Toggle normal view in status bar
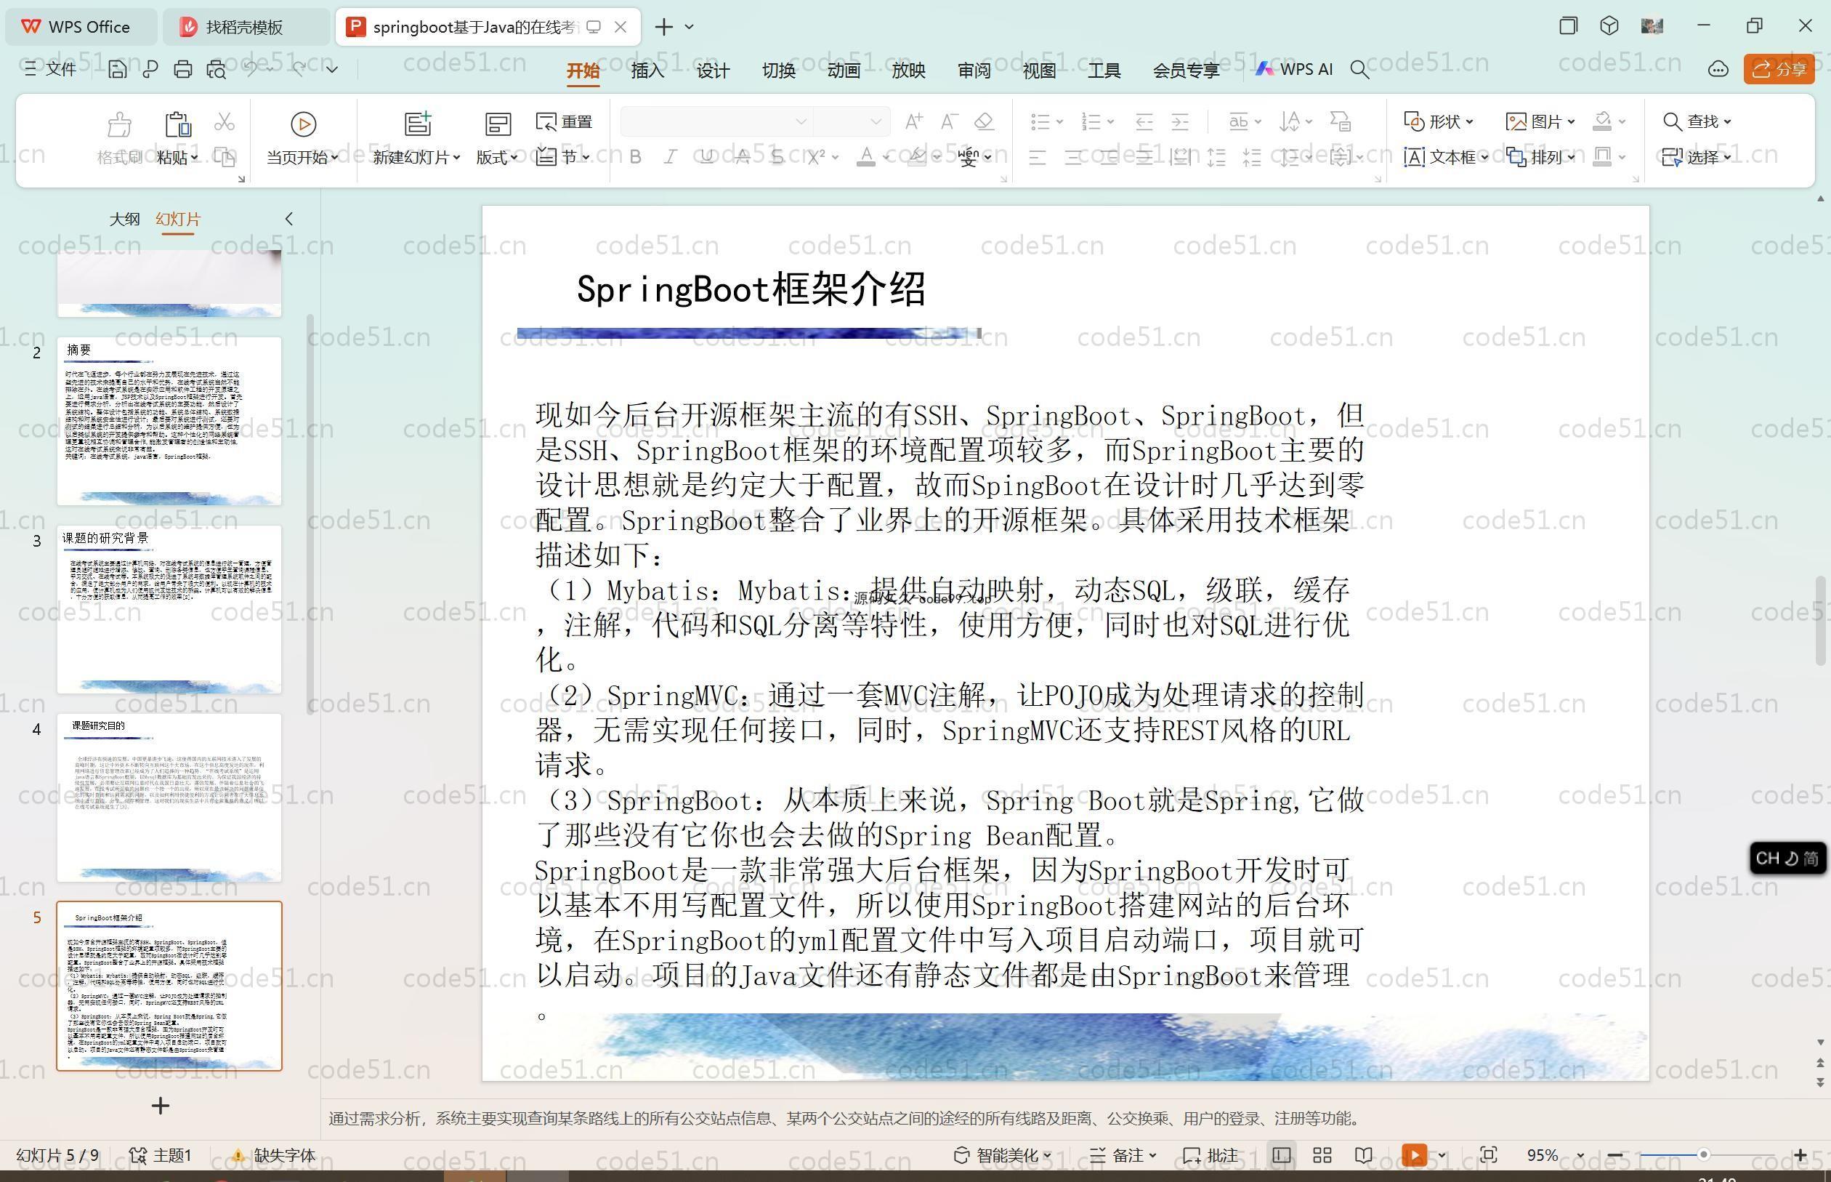 (1280, 1155)
